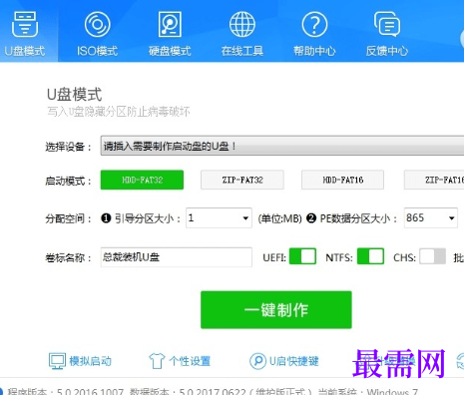Switch to the ISO模式 tab label
Viewport: 464px width, 395px height.
click(x=97, y=51)
